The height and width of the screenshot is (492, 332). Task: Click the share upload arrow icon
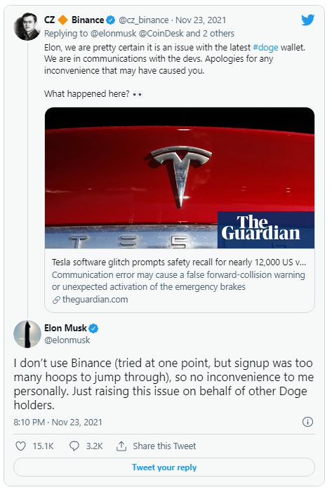coord(121,446)
